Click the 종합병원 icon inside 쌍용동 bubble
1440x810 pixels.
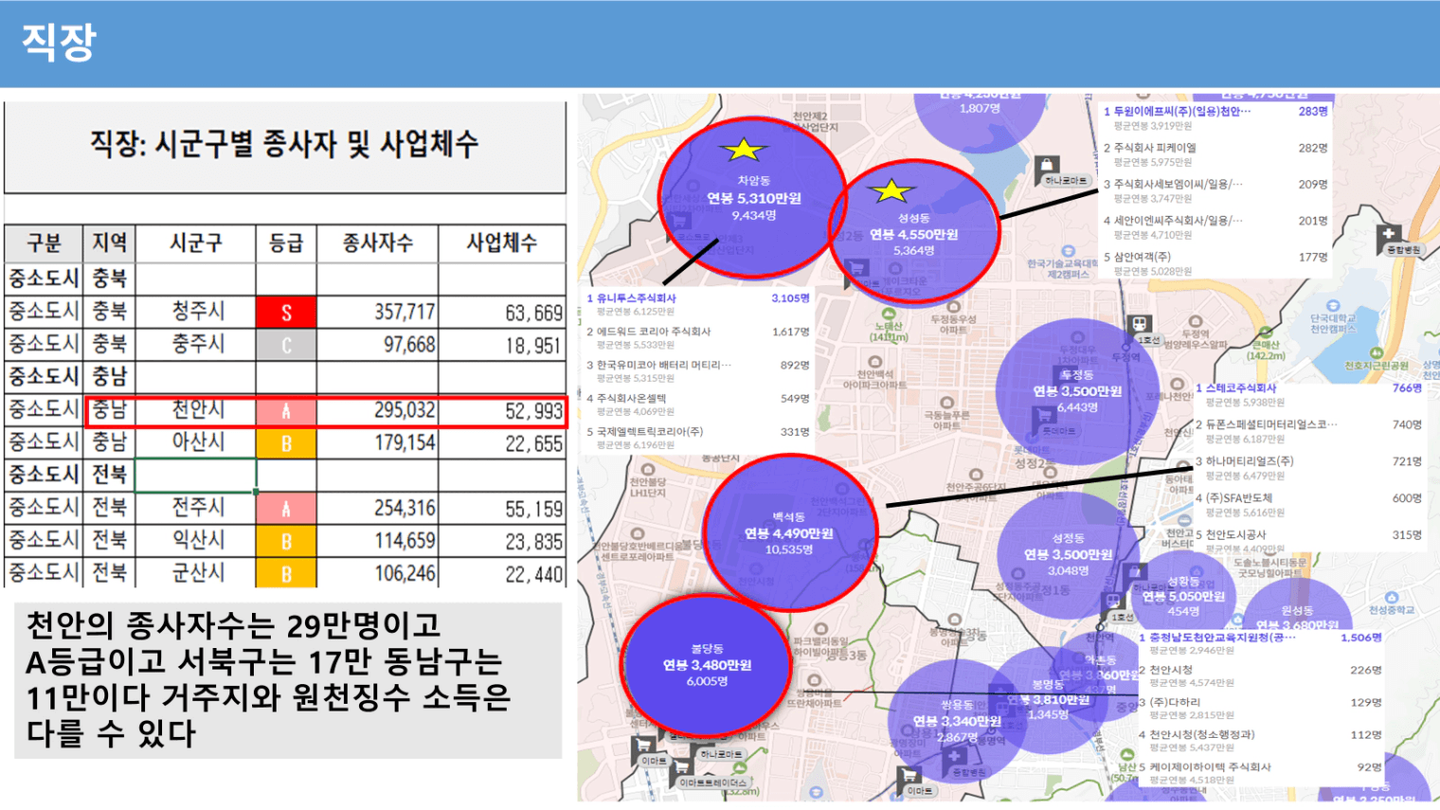[955, 757]
